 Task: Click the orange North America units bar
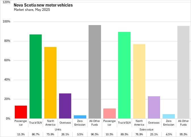[x=50, y=83]
